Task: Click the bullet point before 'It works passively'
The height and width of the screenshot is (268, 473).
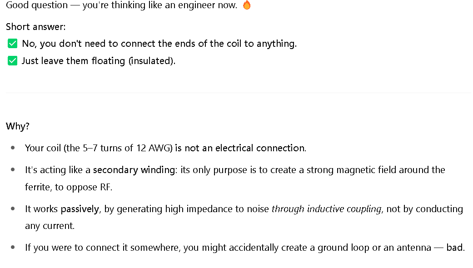Action: click(13, 208)
